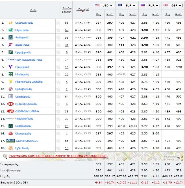Click the Russian flag icon next to RUR
The image size is (185, 188).
pos(143,5)
